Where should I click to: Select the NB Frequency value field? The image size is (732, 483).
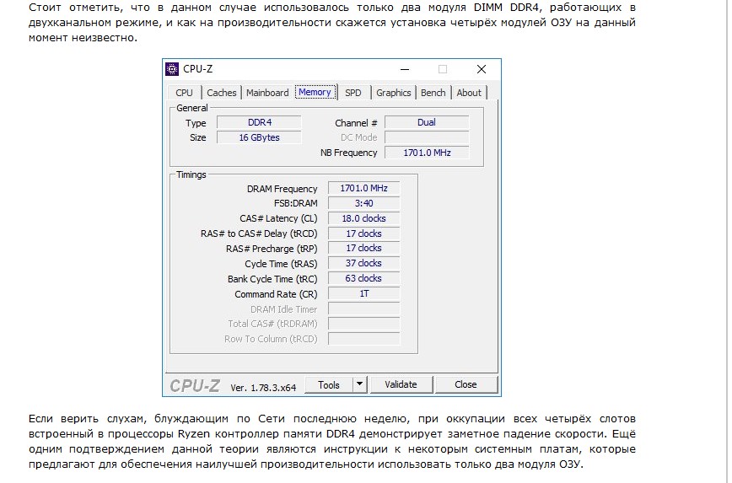[427, 153]
